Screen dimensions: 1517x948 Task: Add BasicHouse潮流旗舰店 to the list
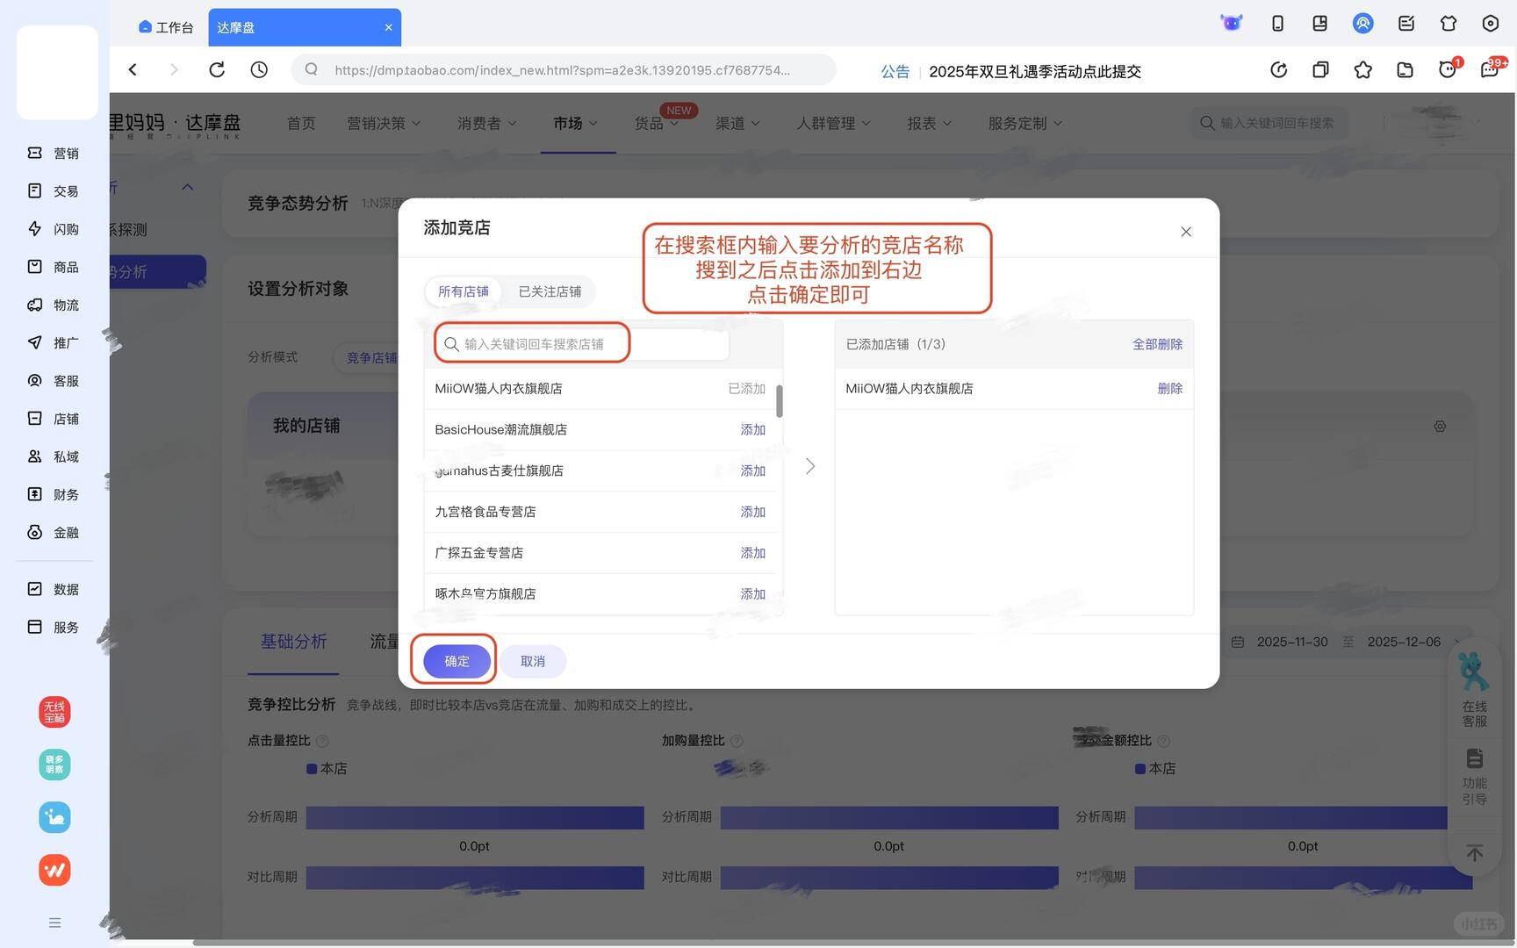(x=752, y=429)
